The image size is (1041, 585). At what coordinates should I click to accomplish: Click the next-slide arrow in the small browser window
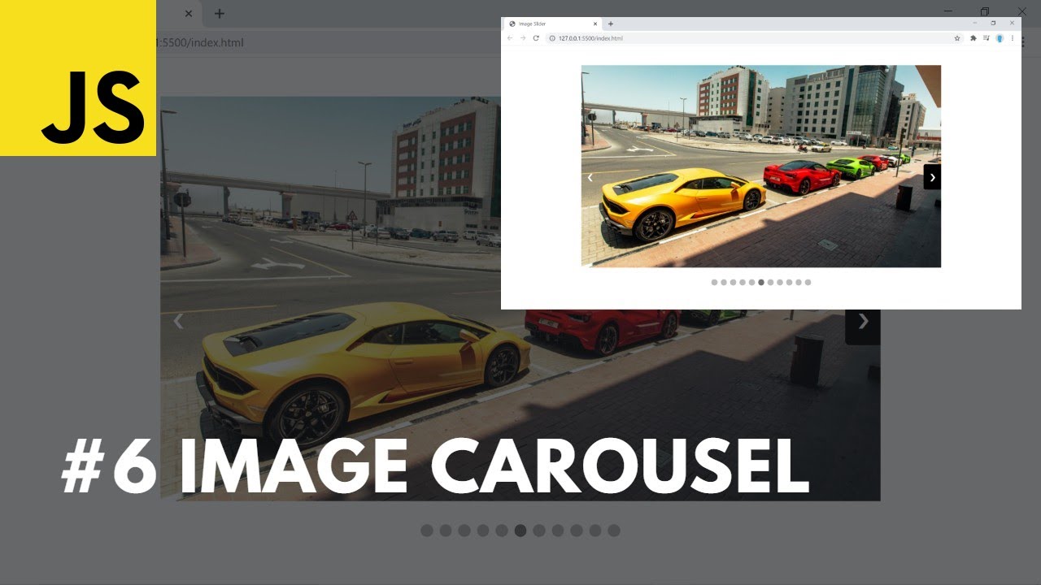pyautogui.click(x=932, y=177)
